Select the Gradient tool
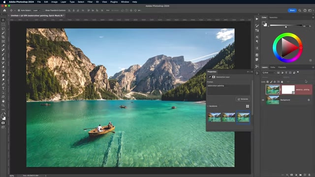Image resolution: width=315 pixels, height=177 pixels. [x=3, y=71]
